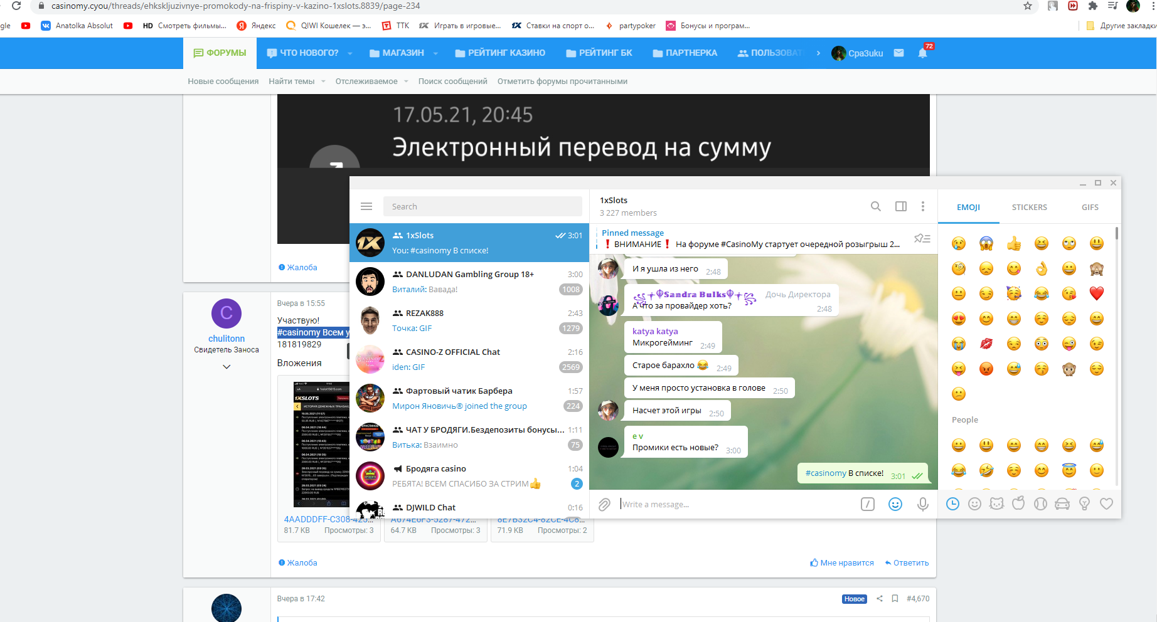Click the Мне нравится like link
Image resolution: width=1157 pixels, height=622 pixels.
(x=841, y=563)
